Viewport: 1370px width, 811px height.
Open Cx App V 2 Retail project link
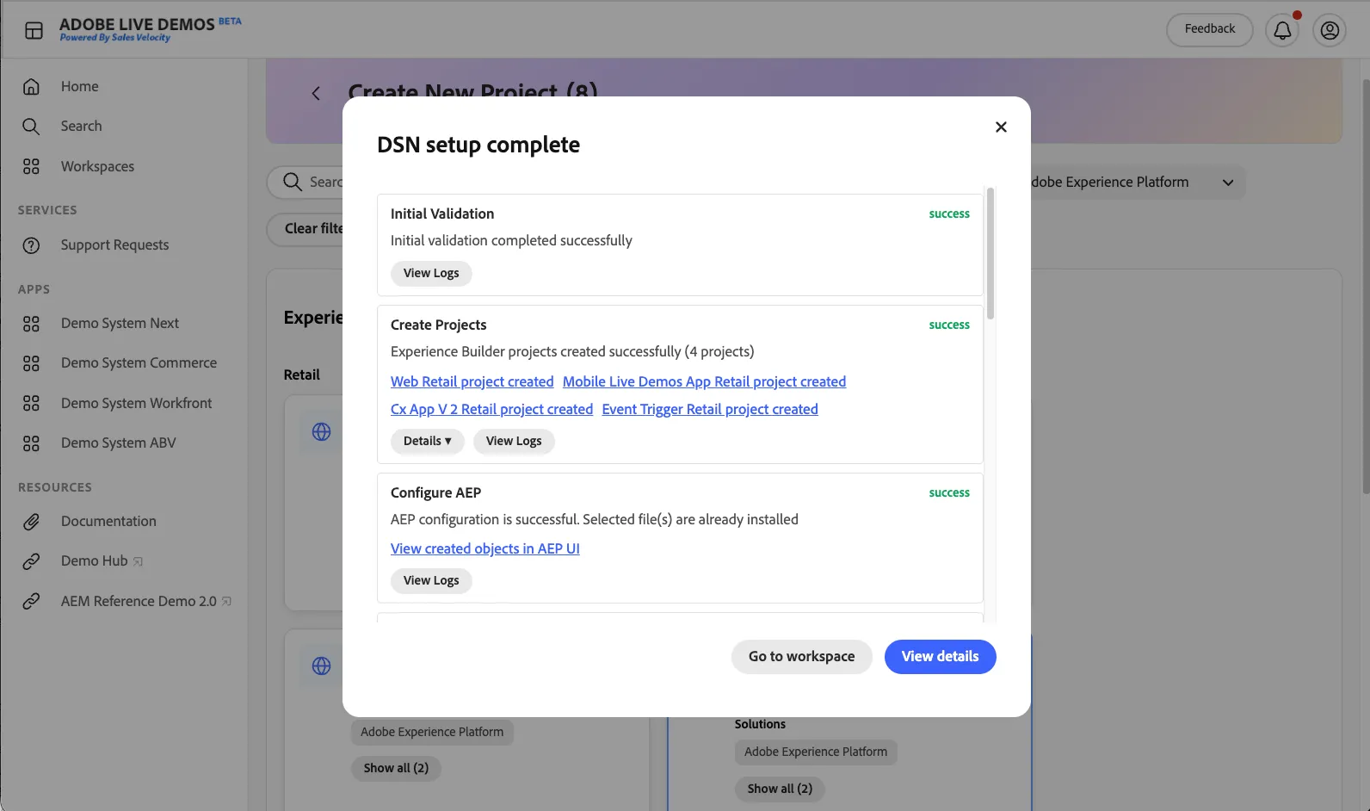point(491,409)
